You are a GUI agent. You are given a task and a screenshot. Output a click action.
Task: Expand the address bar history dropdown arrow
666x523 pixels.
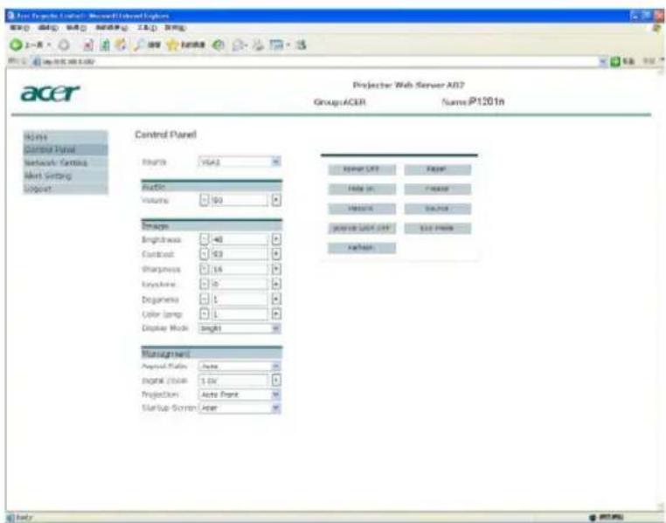(603, 61)
